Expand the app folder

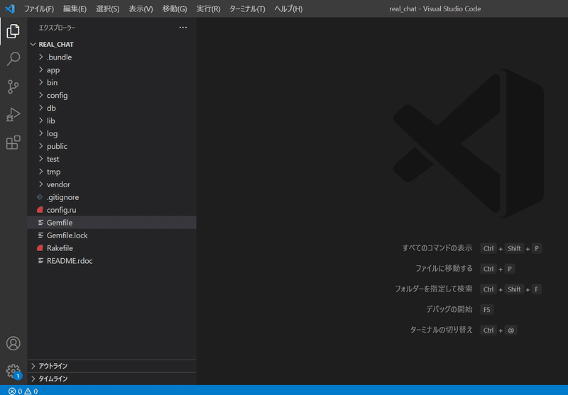pyautogui.click(x=41, y=69)
